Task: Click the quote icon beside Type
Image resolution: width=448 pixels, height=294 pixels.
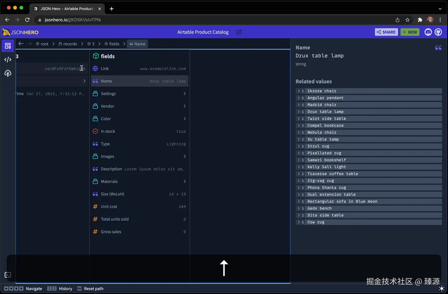Action: coord(96,144)
